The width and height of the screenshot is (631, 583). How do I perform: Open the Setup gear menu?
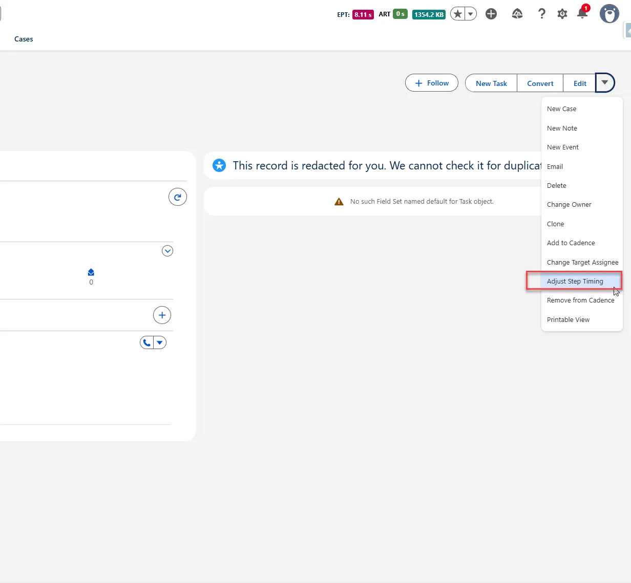(562, 14)
